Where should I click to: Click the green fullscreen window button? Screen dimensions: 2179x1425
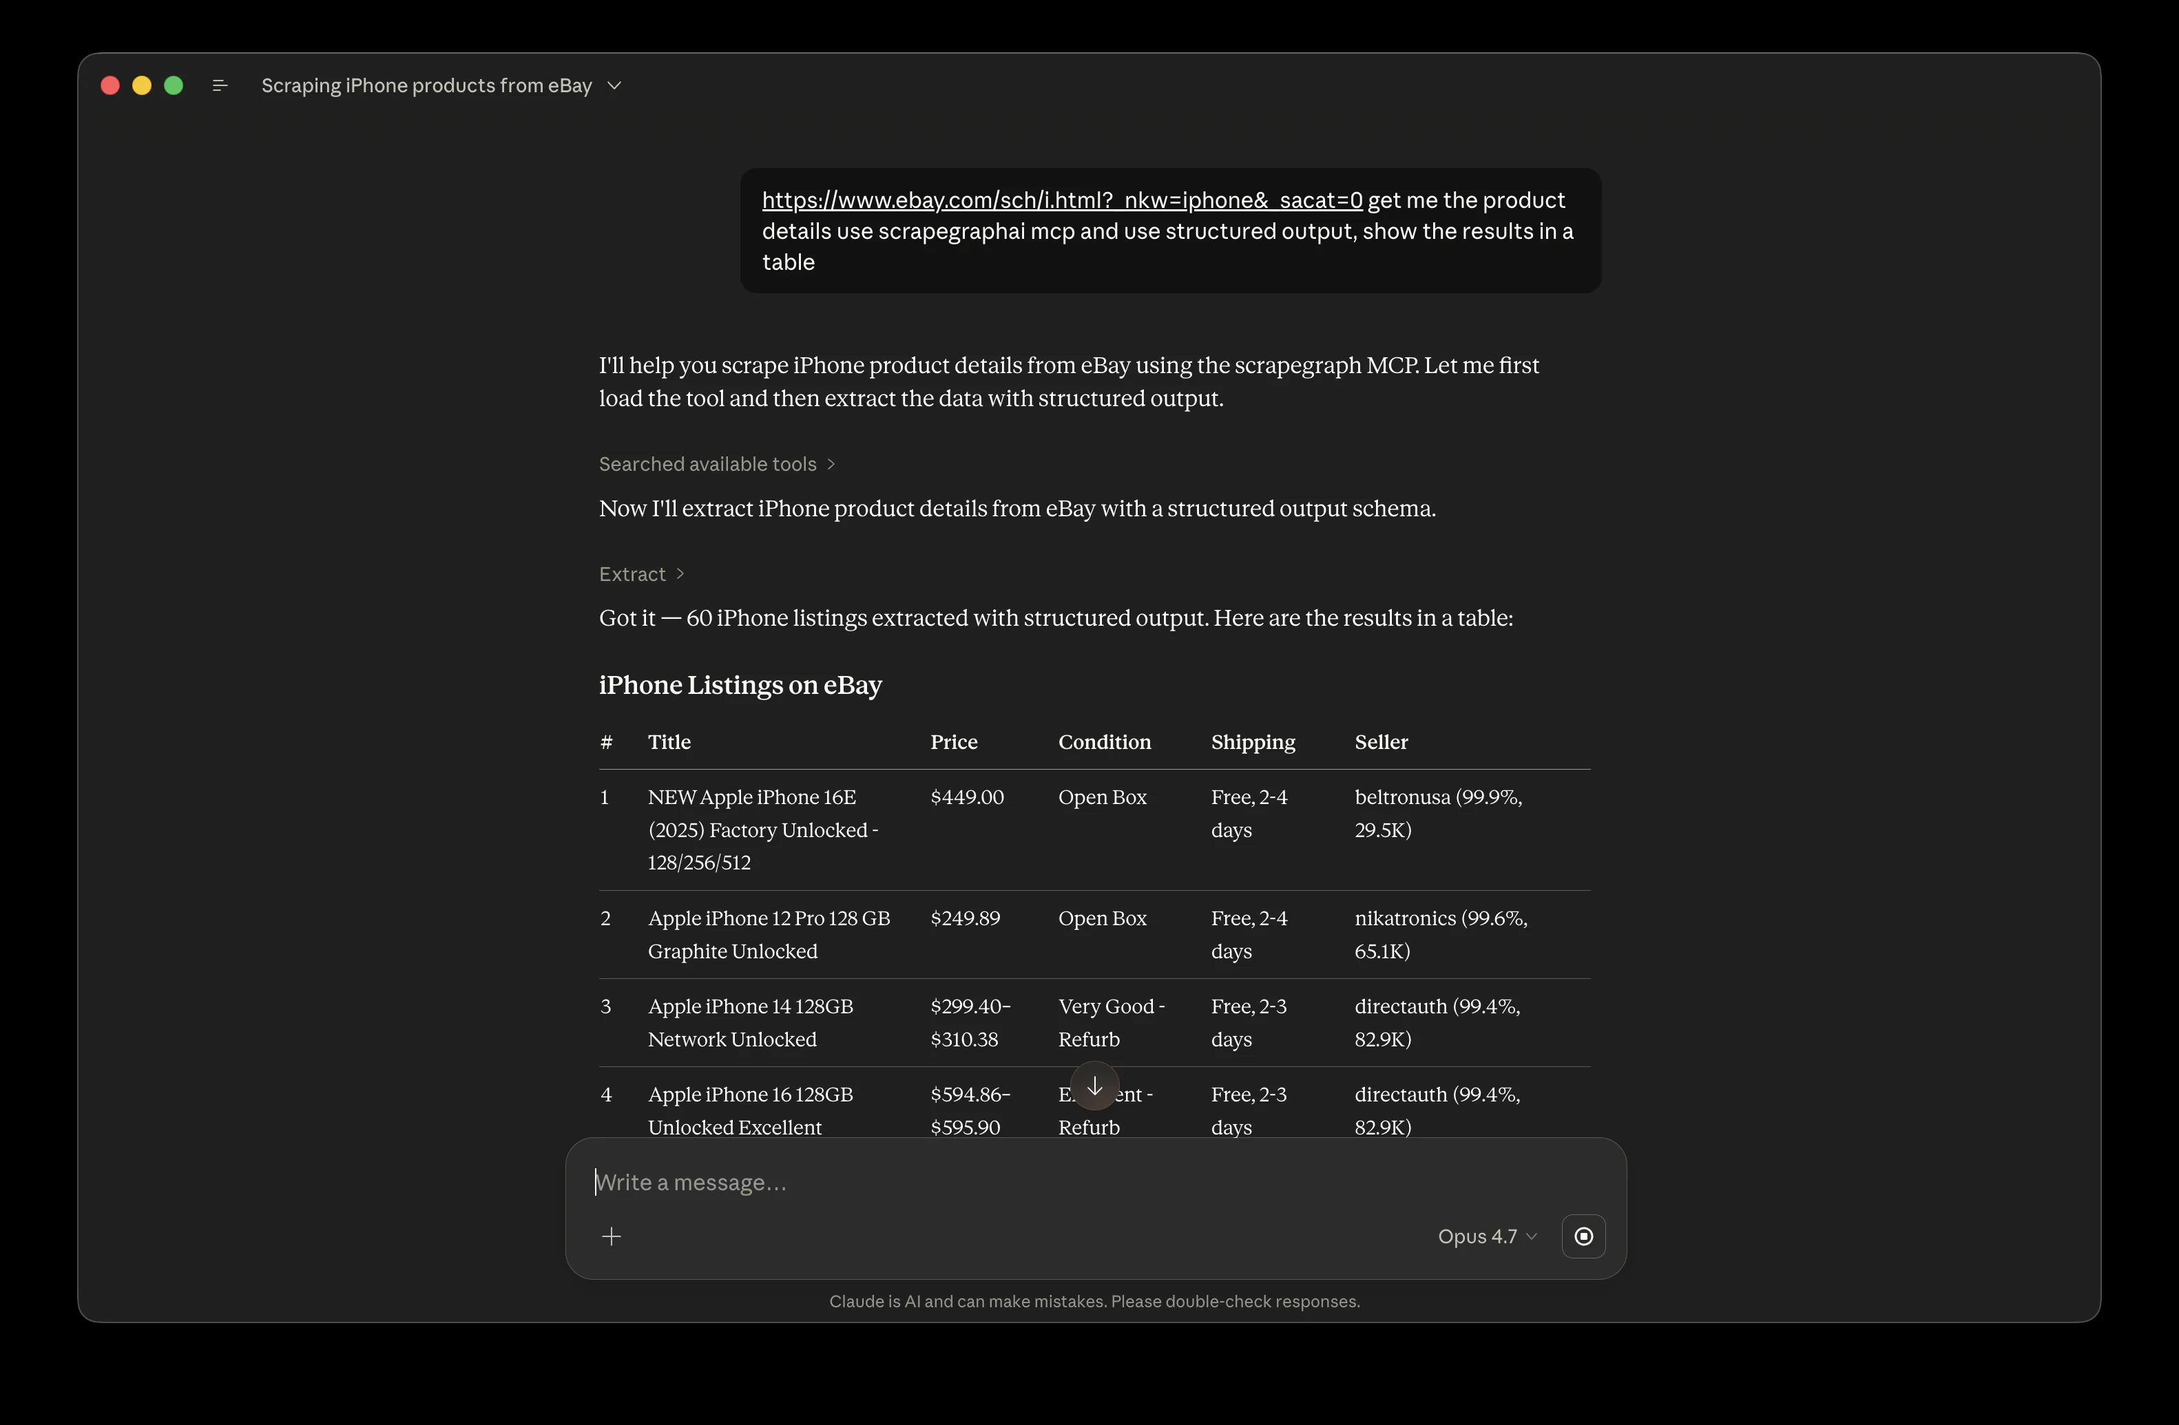[173, 85]
